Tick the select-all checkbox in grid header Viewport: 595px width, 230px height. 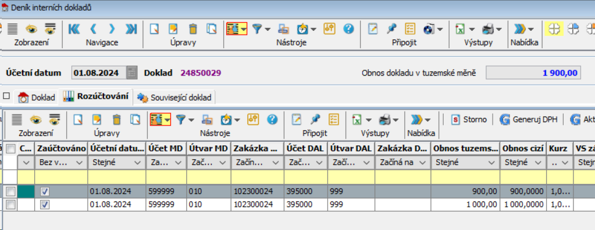[11, 149]
